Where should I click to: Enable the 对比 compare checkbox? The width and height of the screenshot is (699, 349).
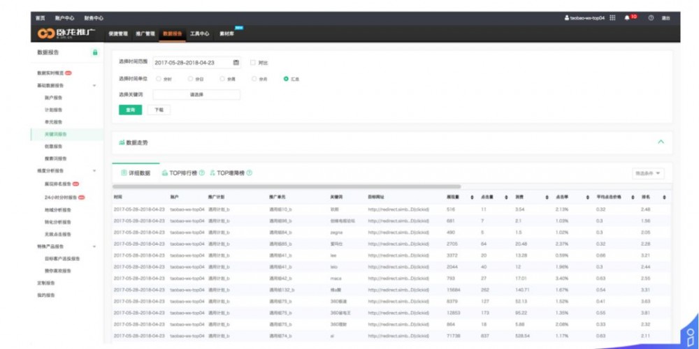pos(253,63)
